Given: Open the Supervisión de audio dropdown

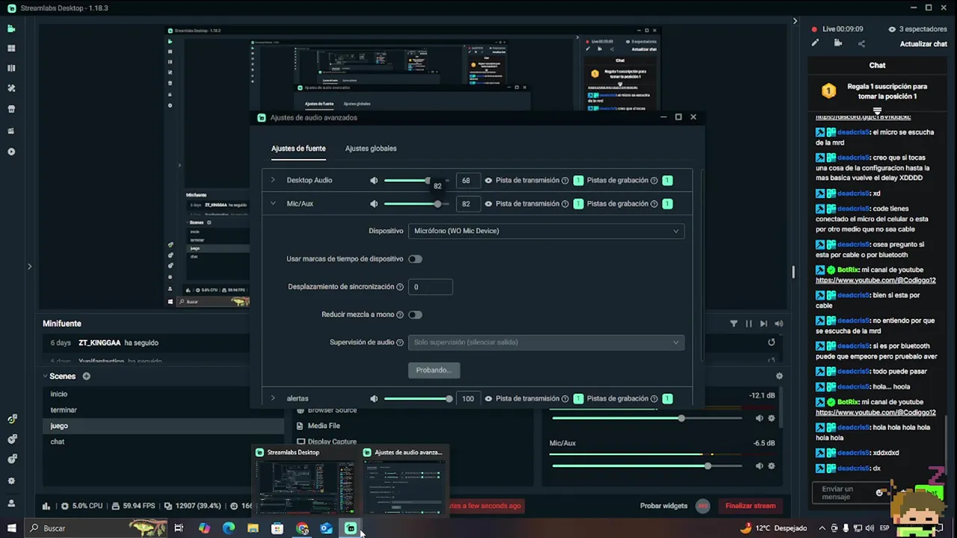Looking at the screenshot, I should [546, 342].
